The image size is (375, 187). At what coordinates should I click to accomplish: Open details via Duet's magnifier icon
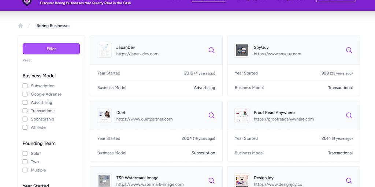pyautogui.click(x=211, y=115)
